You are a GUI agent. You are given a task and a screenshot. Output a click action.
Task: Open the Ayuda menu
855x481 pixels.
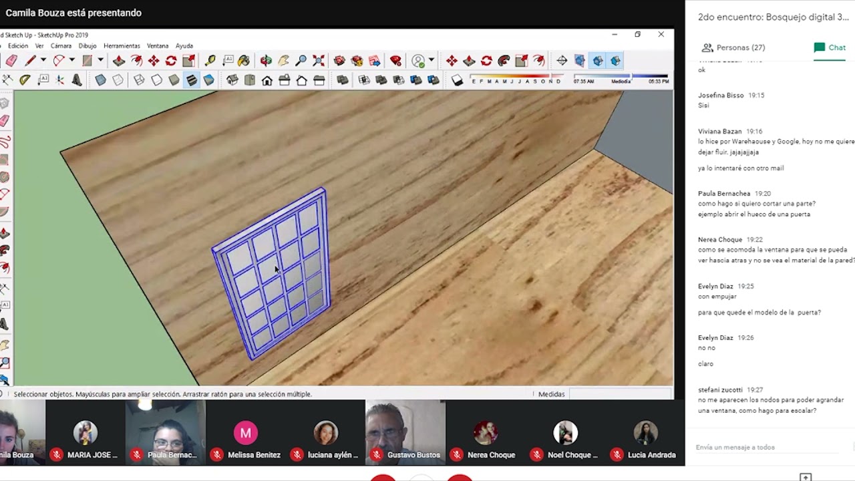tap(184, 46)
